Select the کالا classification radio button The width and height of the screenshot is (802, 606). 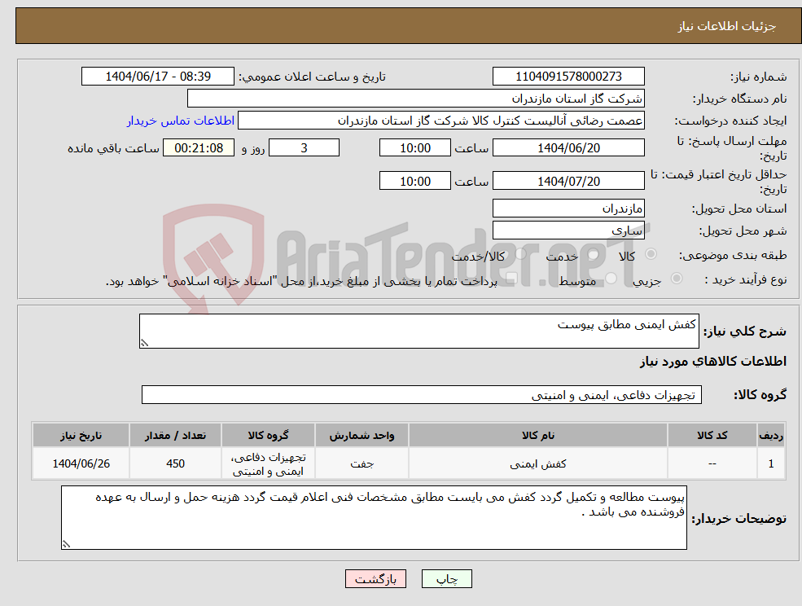point(650,255)
